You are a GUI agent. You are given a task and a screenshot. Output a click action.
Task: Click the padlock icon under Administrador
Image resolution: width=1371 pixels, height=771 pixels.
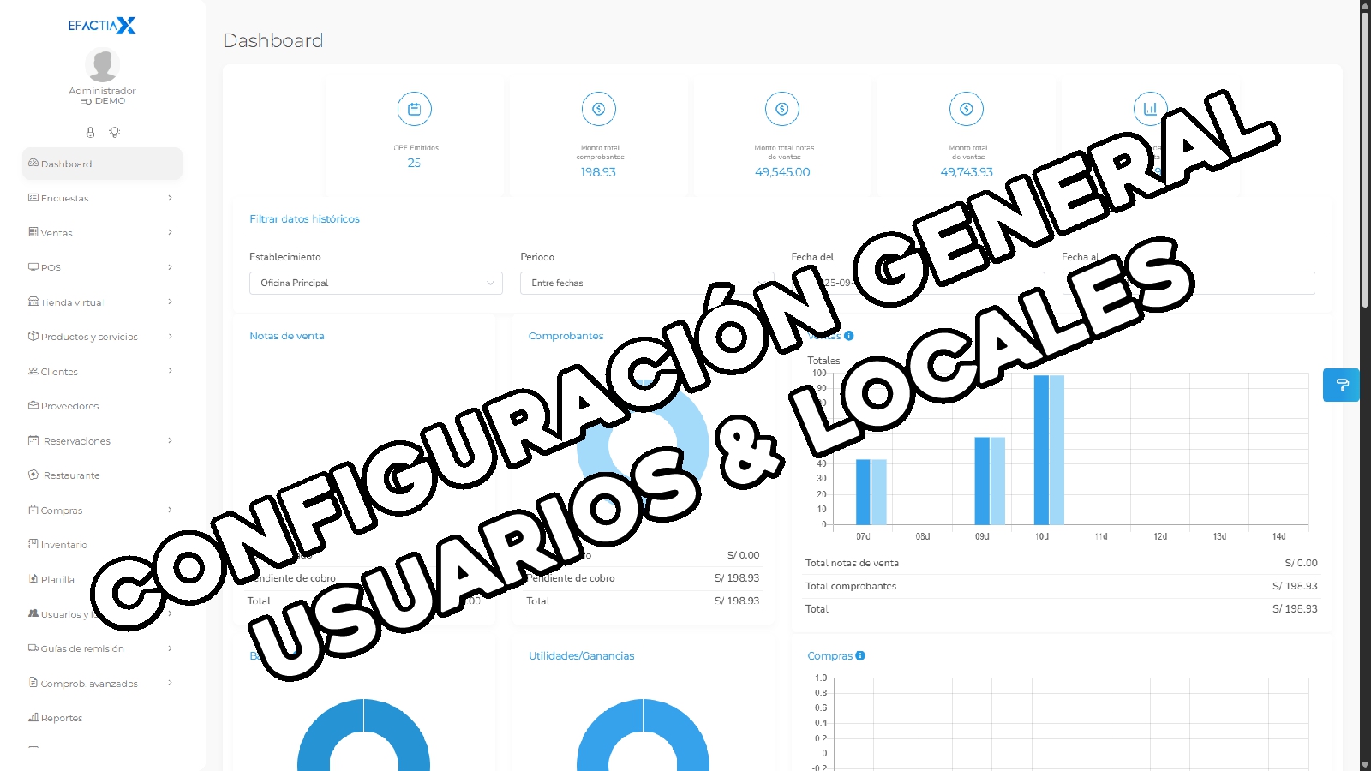[90, 133]
